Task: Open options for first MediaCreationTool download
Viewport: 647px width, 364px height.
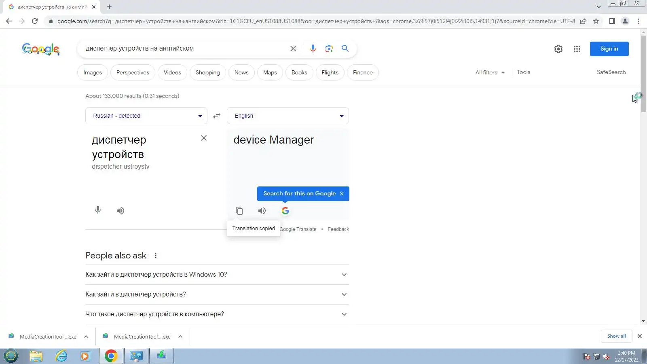Action: 86,336
